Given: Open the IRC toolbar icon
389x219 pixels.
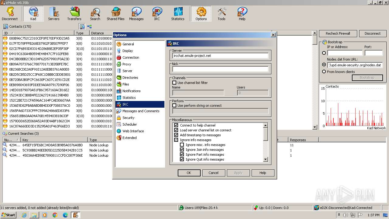Looking at the screenshot, I should 157,14.
